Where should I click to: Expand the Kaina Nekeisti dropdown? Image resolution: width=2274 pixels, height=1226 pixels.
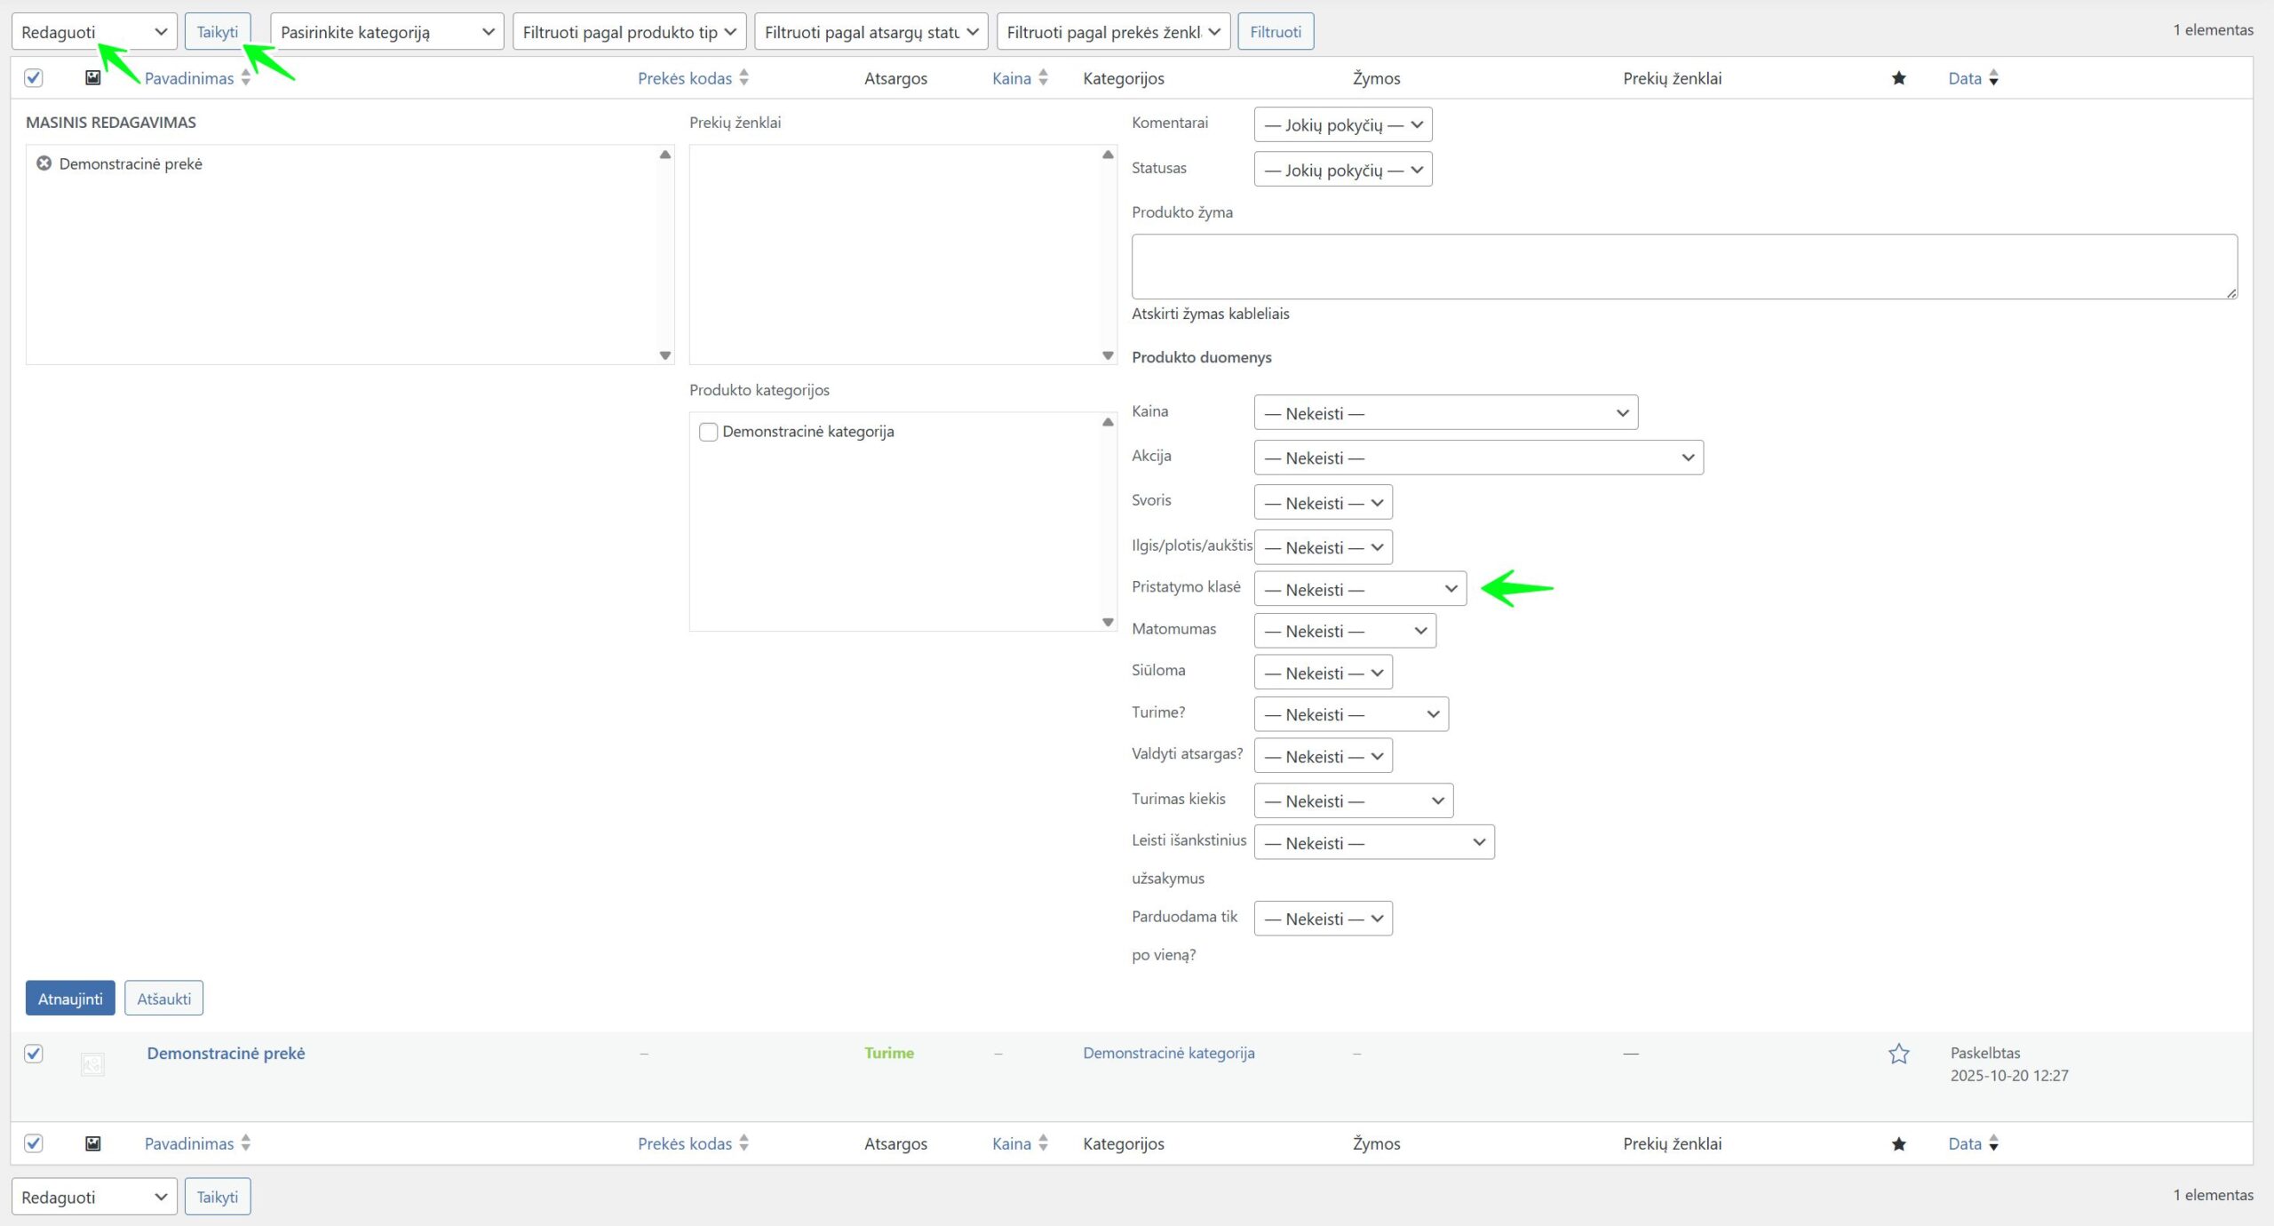(x=1444, y=413)
